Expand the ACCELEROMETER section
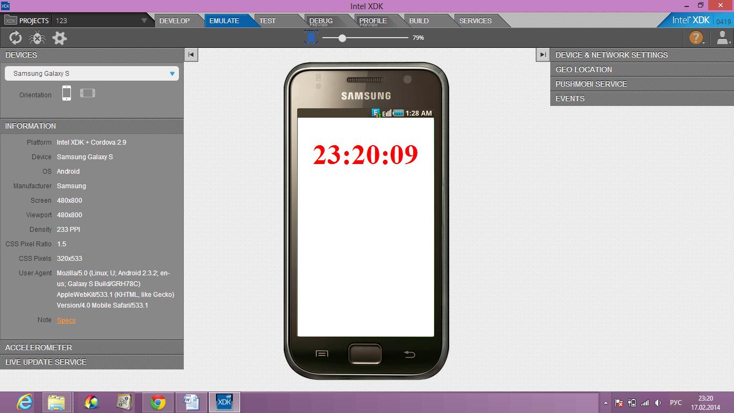This screenshot has width=734, height=413. tap(92, 347)
